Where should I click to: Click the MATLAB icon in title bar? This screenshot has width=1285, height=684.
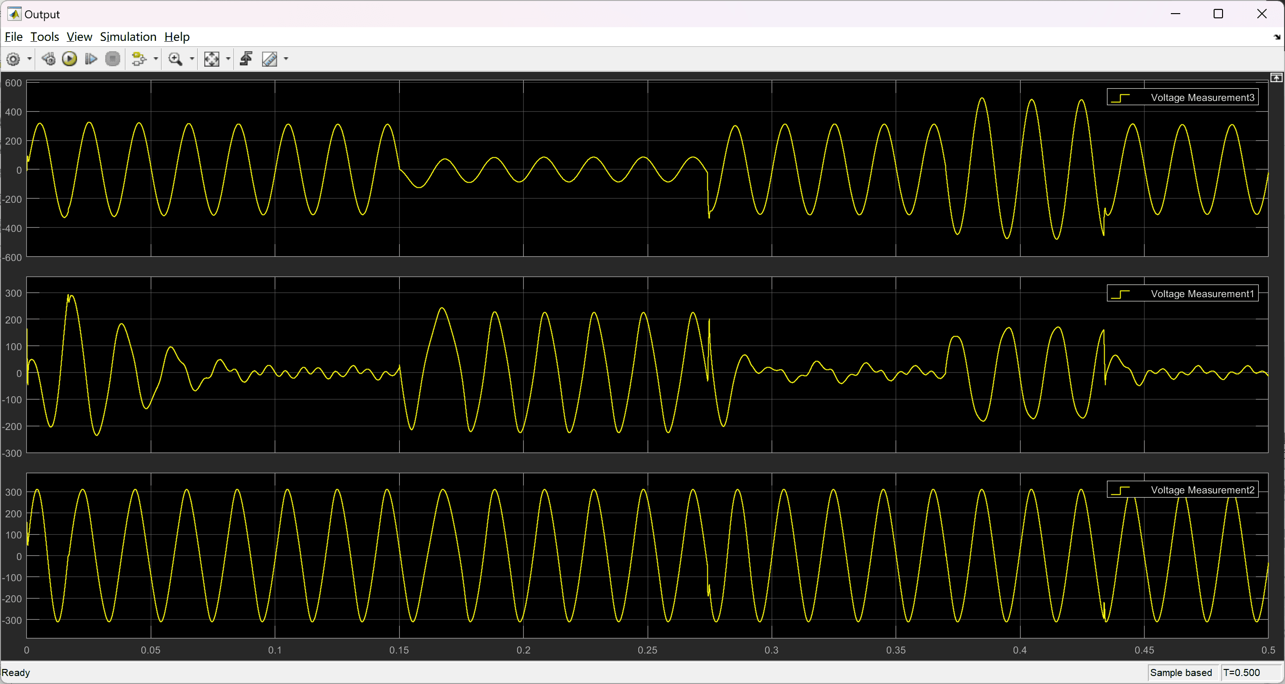pyautogui.click(x=14, y=14)
